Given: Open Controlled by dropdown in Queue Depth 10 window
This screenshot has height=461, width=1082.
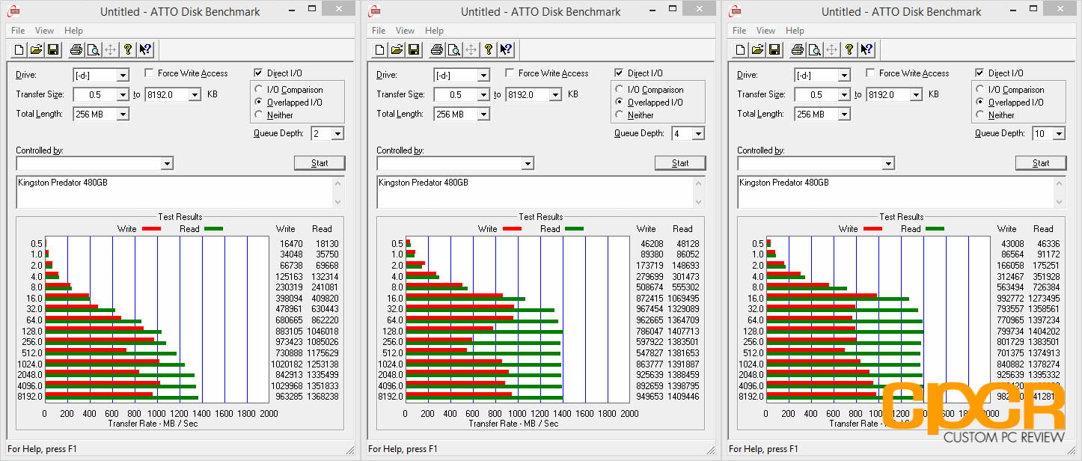Looking at the screenshot, I should tap(887, 163).
